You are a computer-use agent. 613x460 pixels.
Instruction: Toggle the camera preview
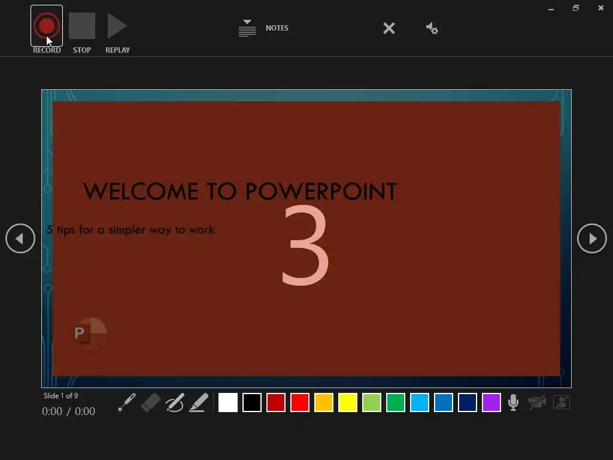pos(562,402)
